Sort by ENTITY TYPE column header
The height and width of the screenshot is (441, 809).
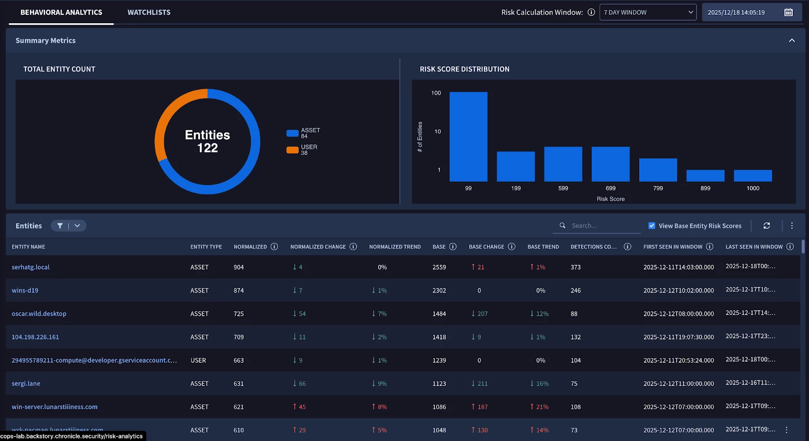[206, 247]
